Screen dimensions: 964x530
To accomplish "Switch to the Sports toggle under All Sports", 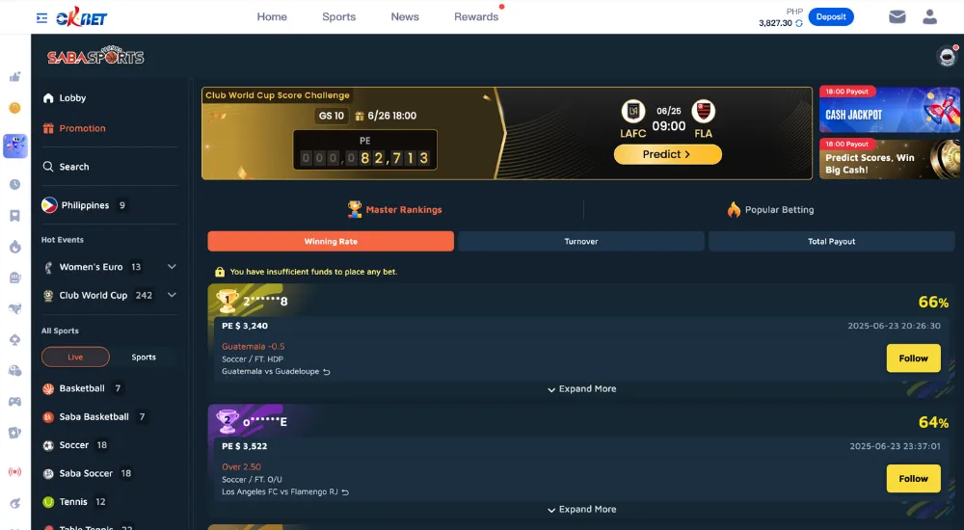I will point(144,358).
